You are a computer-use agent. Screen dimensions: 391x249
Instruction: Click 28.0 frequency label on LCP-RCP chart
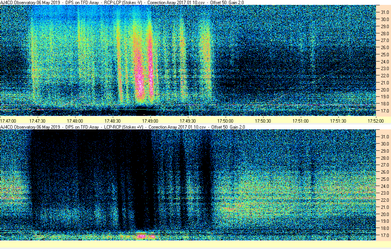385,158
